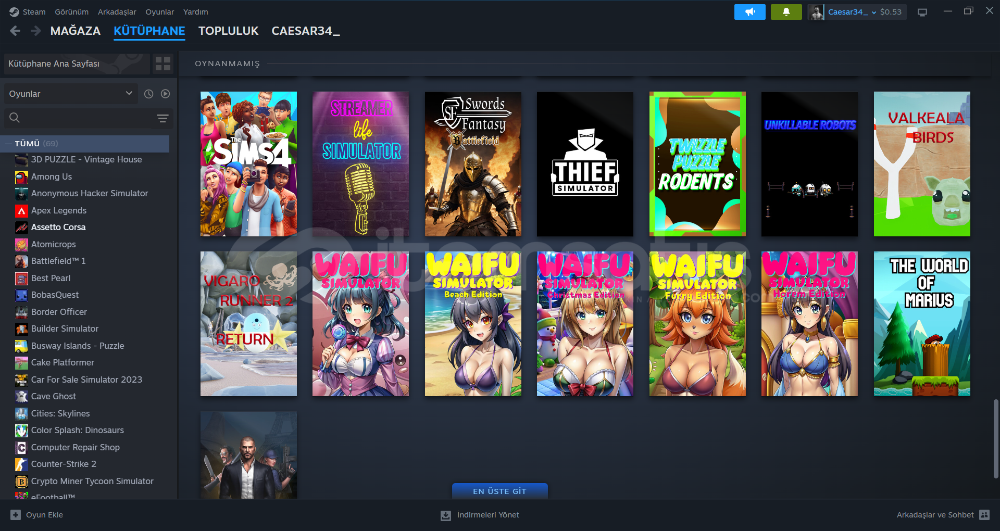The image size is (1000, 531).
Task: Select Thief Simulator cover
Action: [585, 164]
